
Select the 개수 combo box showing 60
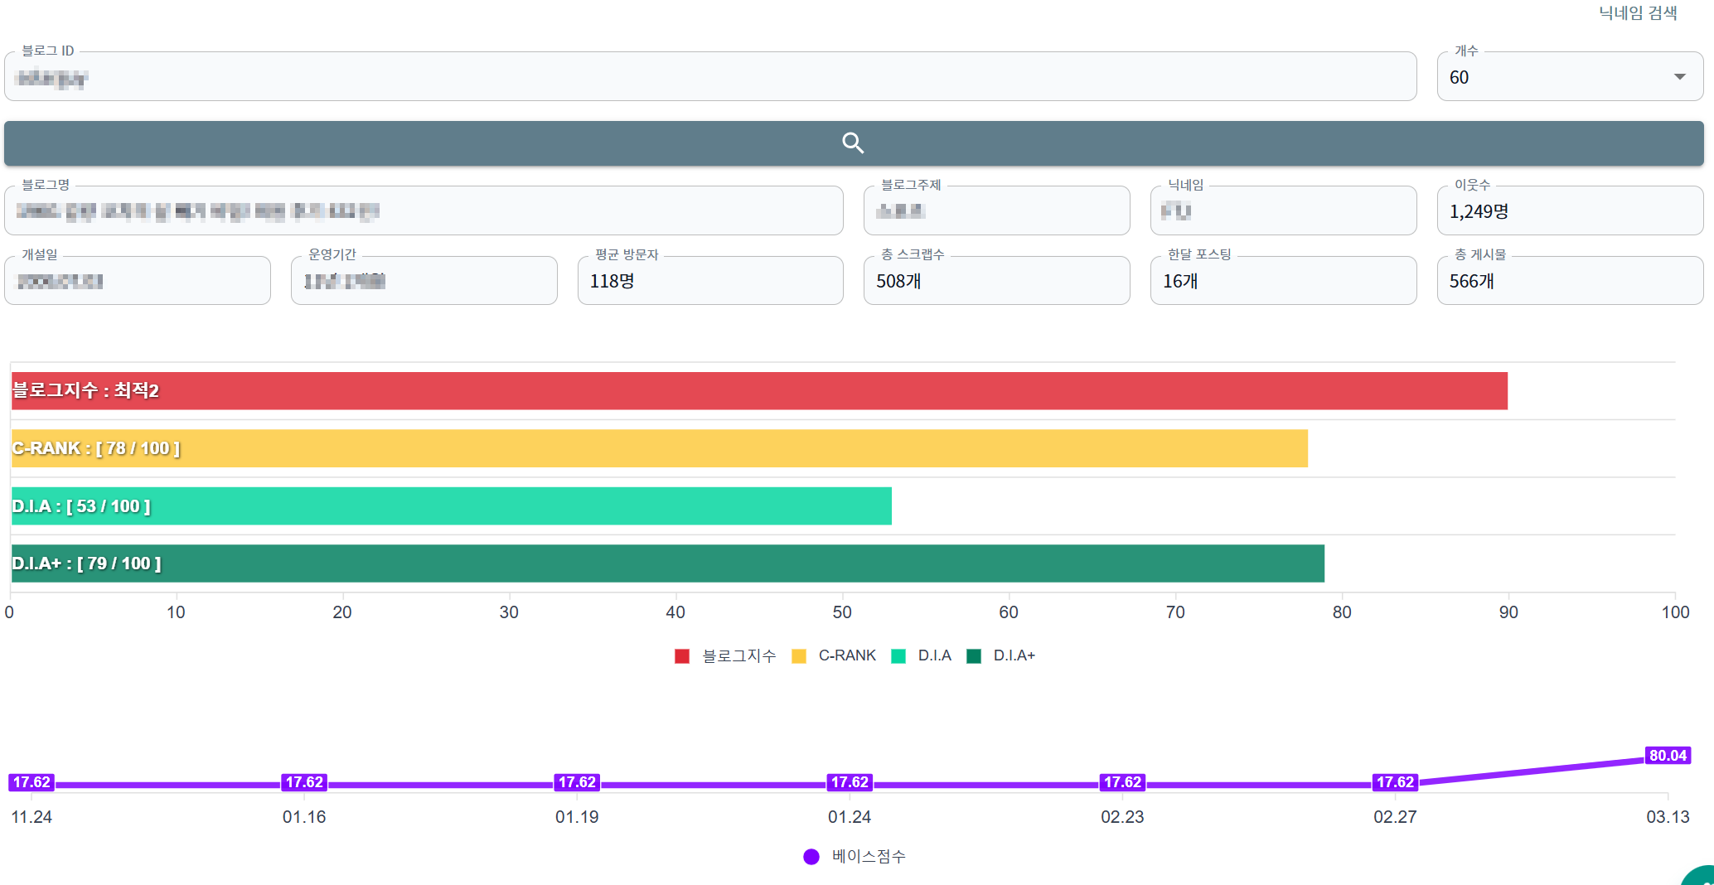coord(1570,77)
